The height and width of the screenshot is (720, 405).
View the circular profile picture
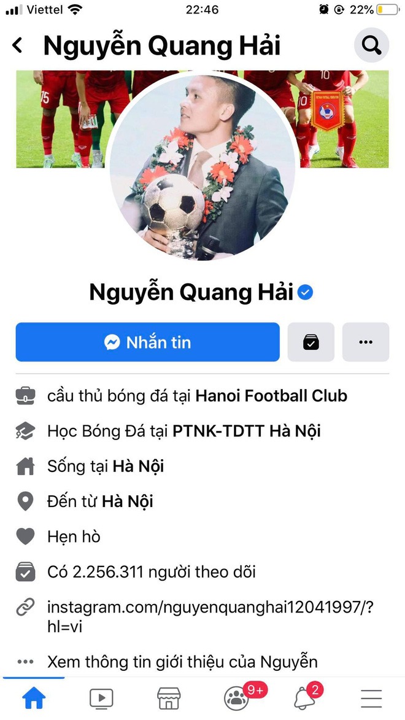point(202,167)
